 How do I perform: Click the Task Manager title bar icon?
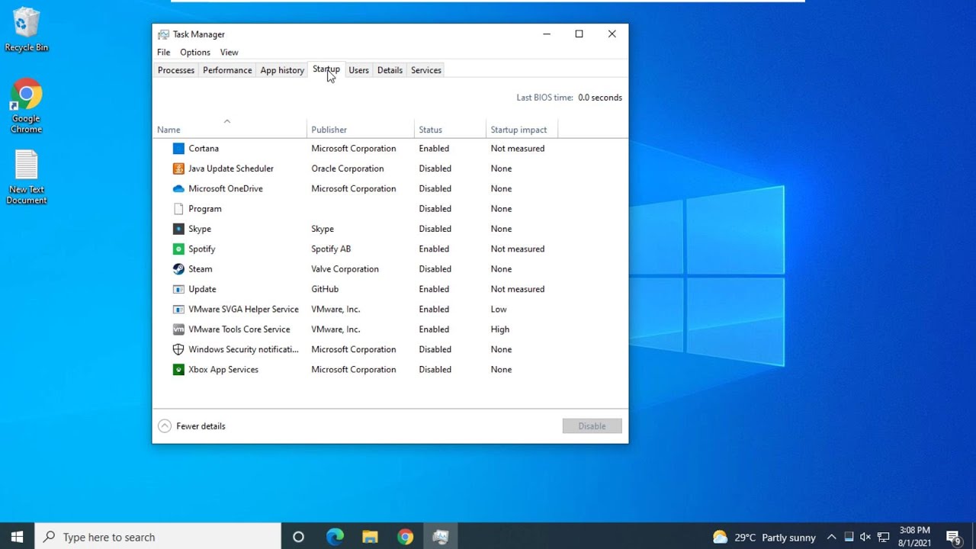click(163, 34)
